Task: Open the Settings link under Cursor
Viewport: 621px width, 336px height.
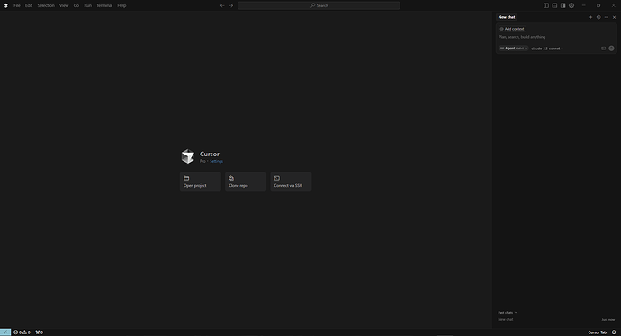Action: [216, 162]
